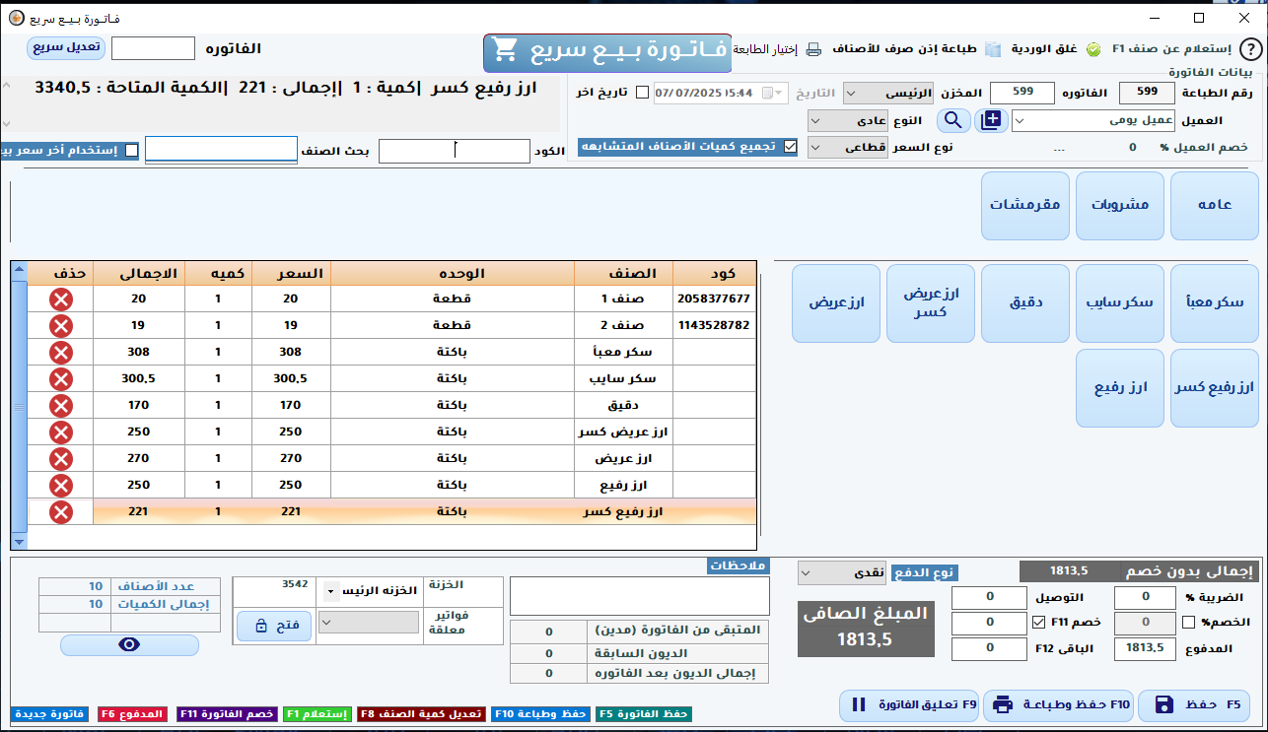Click the help question-mark icon in the toolbar
Image resolution: width=1268 pixels, height=732 pixels.
[x=1252, y=46]
